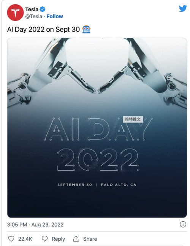Open the tweet info circle icon

[x=183, y=224]
